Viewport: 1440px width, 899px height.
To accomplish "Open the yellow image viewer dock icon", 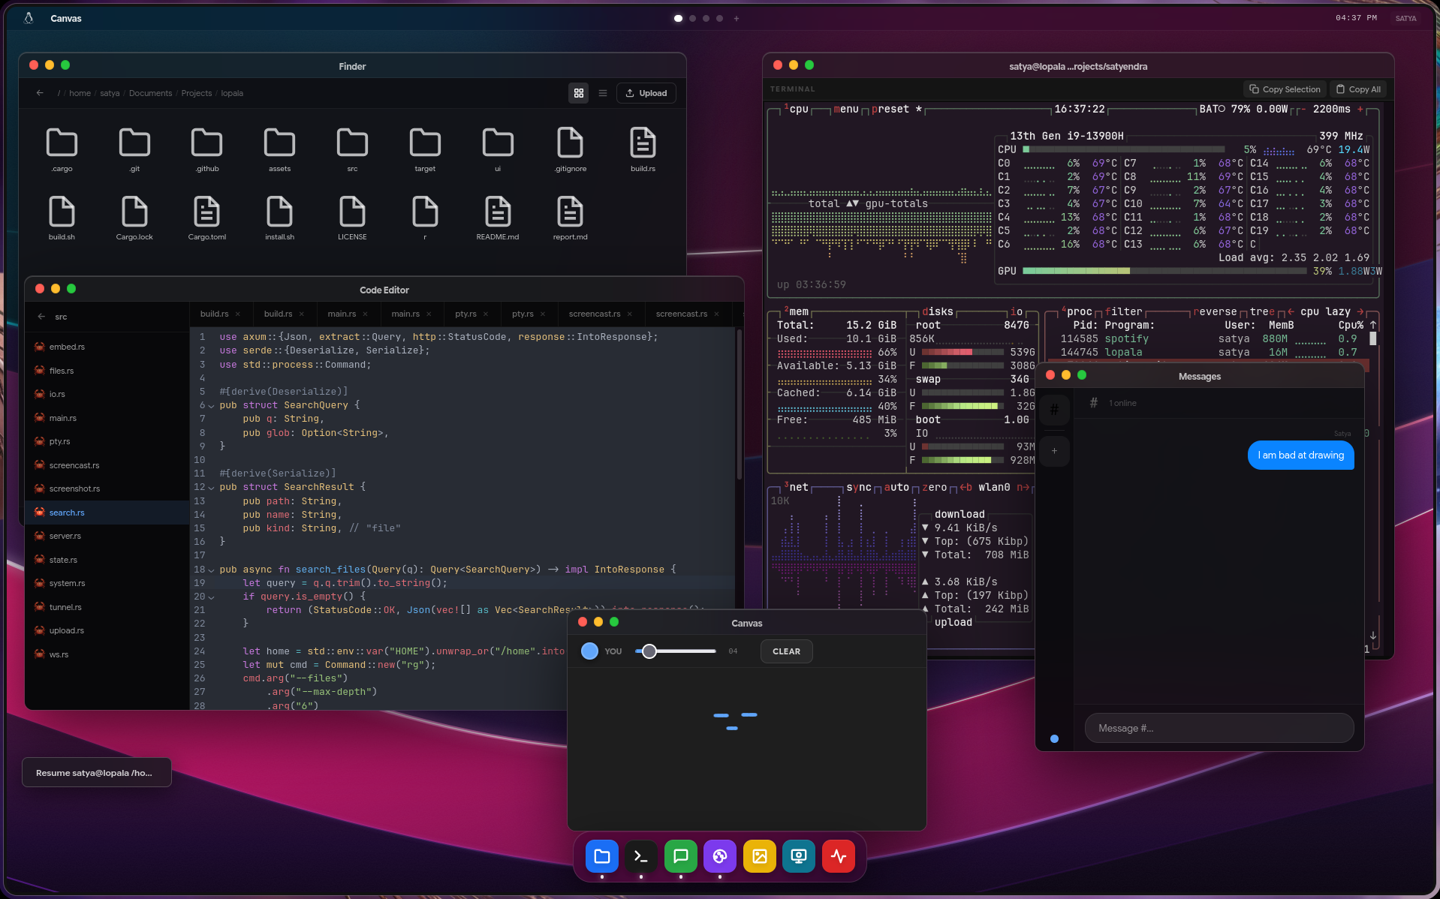I will (759, 856).
